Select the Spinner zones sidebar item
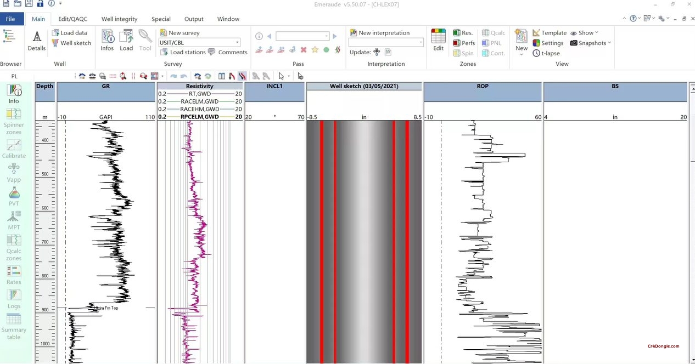Image resolution: width=695 pixels, height=364 pixels. coord(14,121)
